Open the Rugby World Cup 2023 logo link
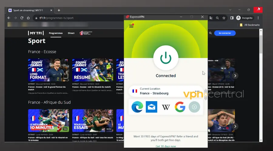 (x=86, y=33)
